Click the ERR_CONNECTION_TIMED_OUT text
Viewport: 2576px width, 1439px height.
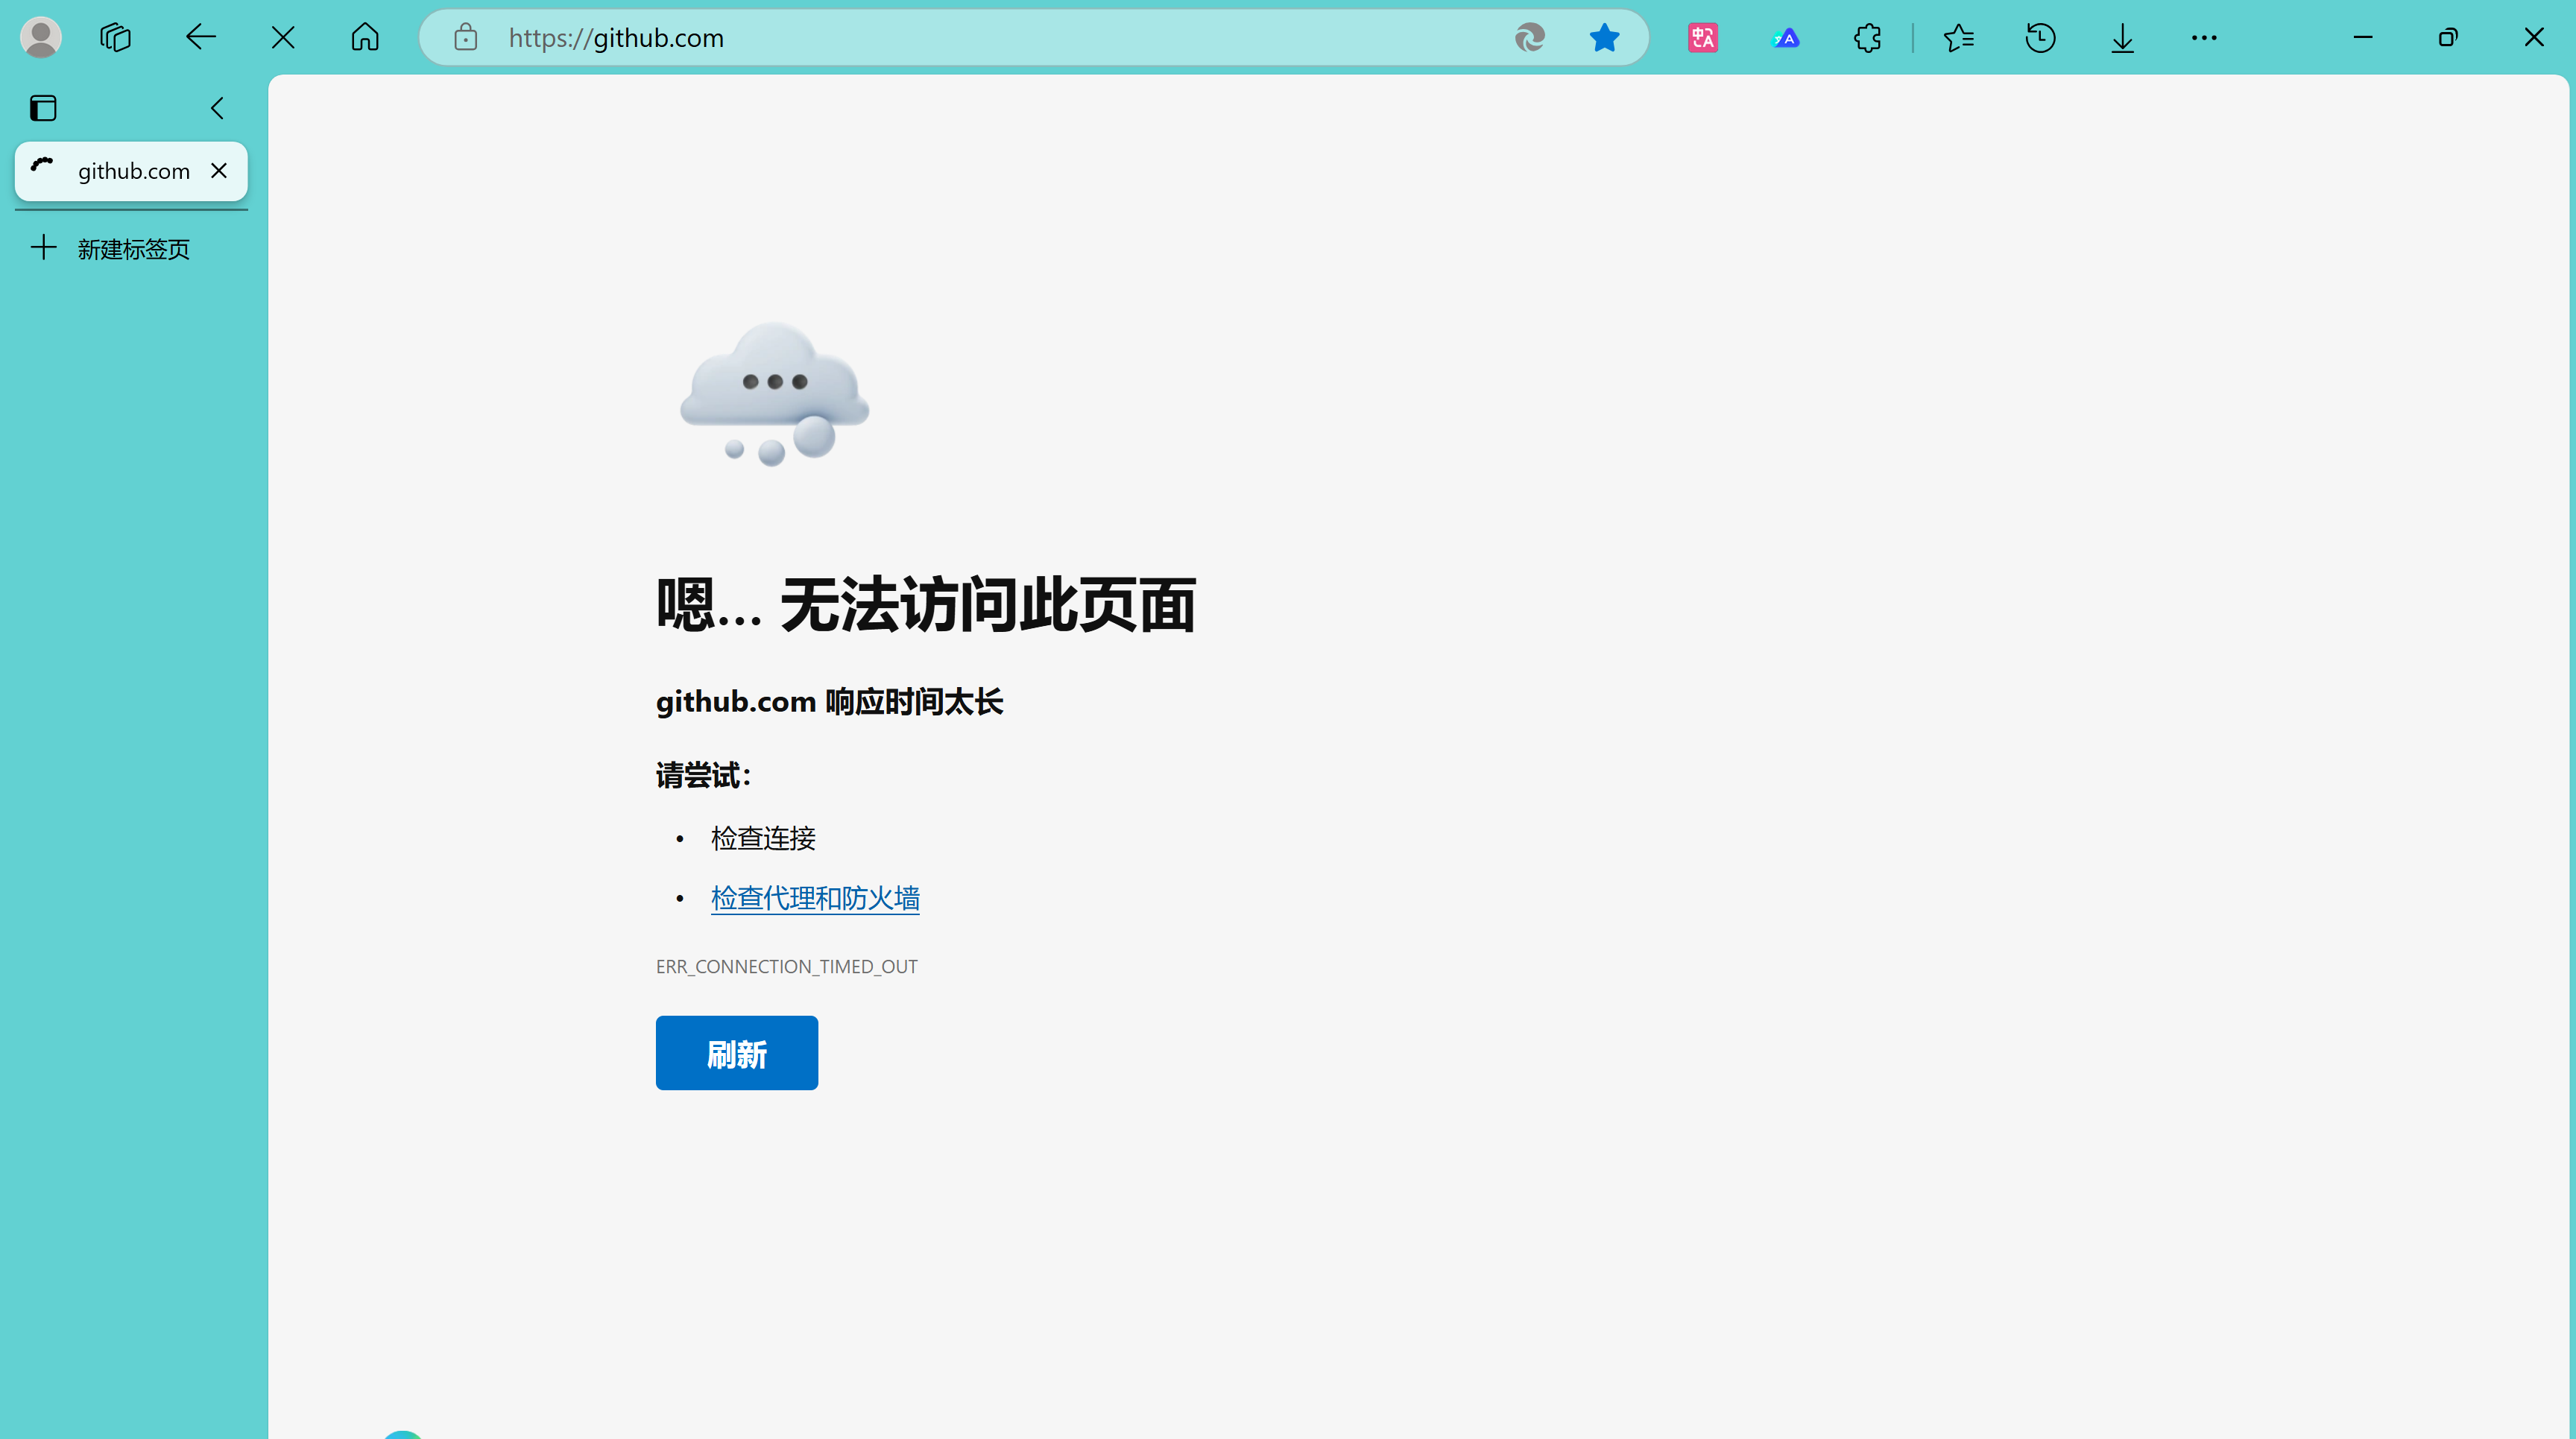787,967
